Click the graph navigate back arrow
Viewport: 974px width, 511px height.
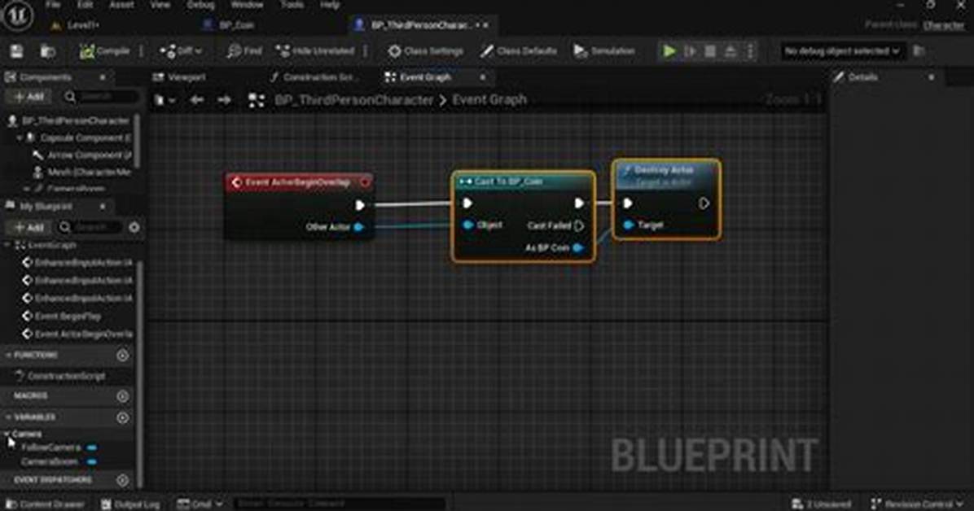pyautogui.click(x=197, y=100)
